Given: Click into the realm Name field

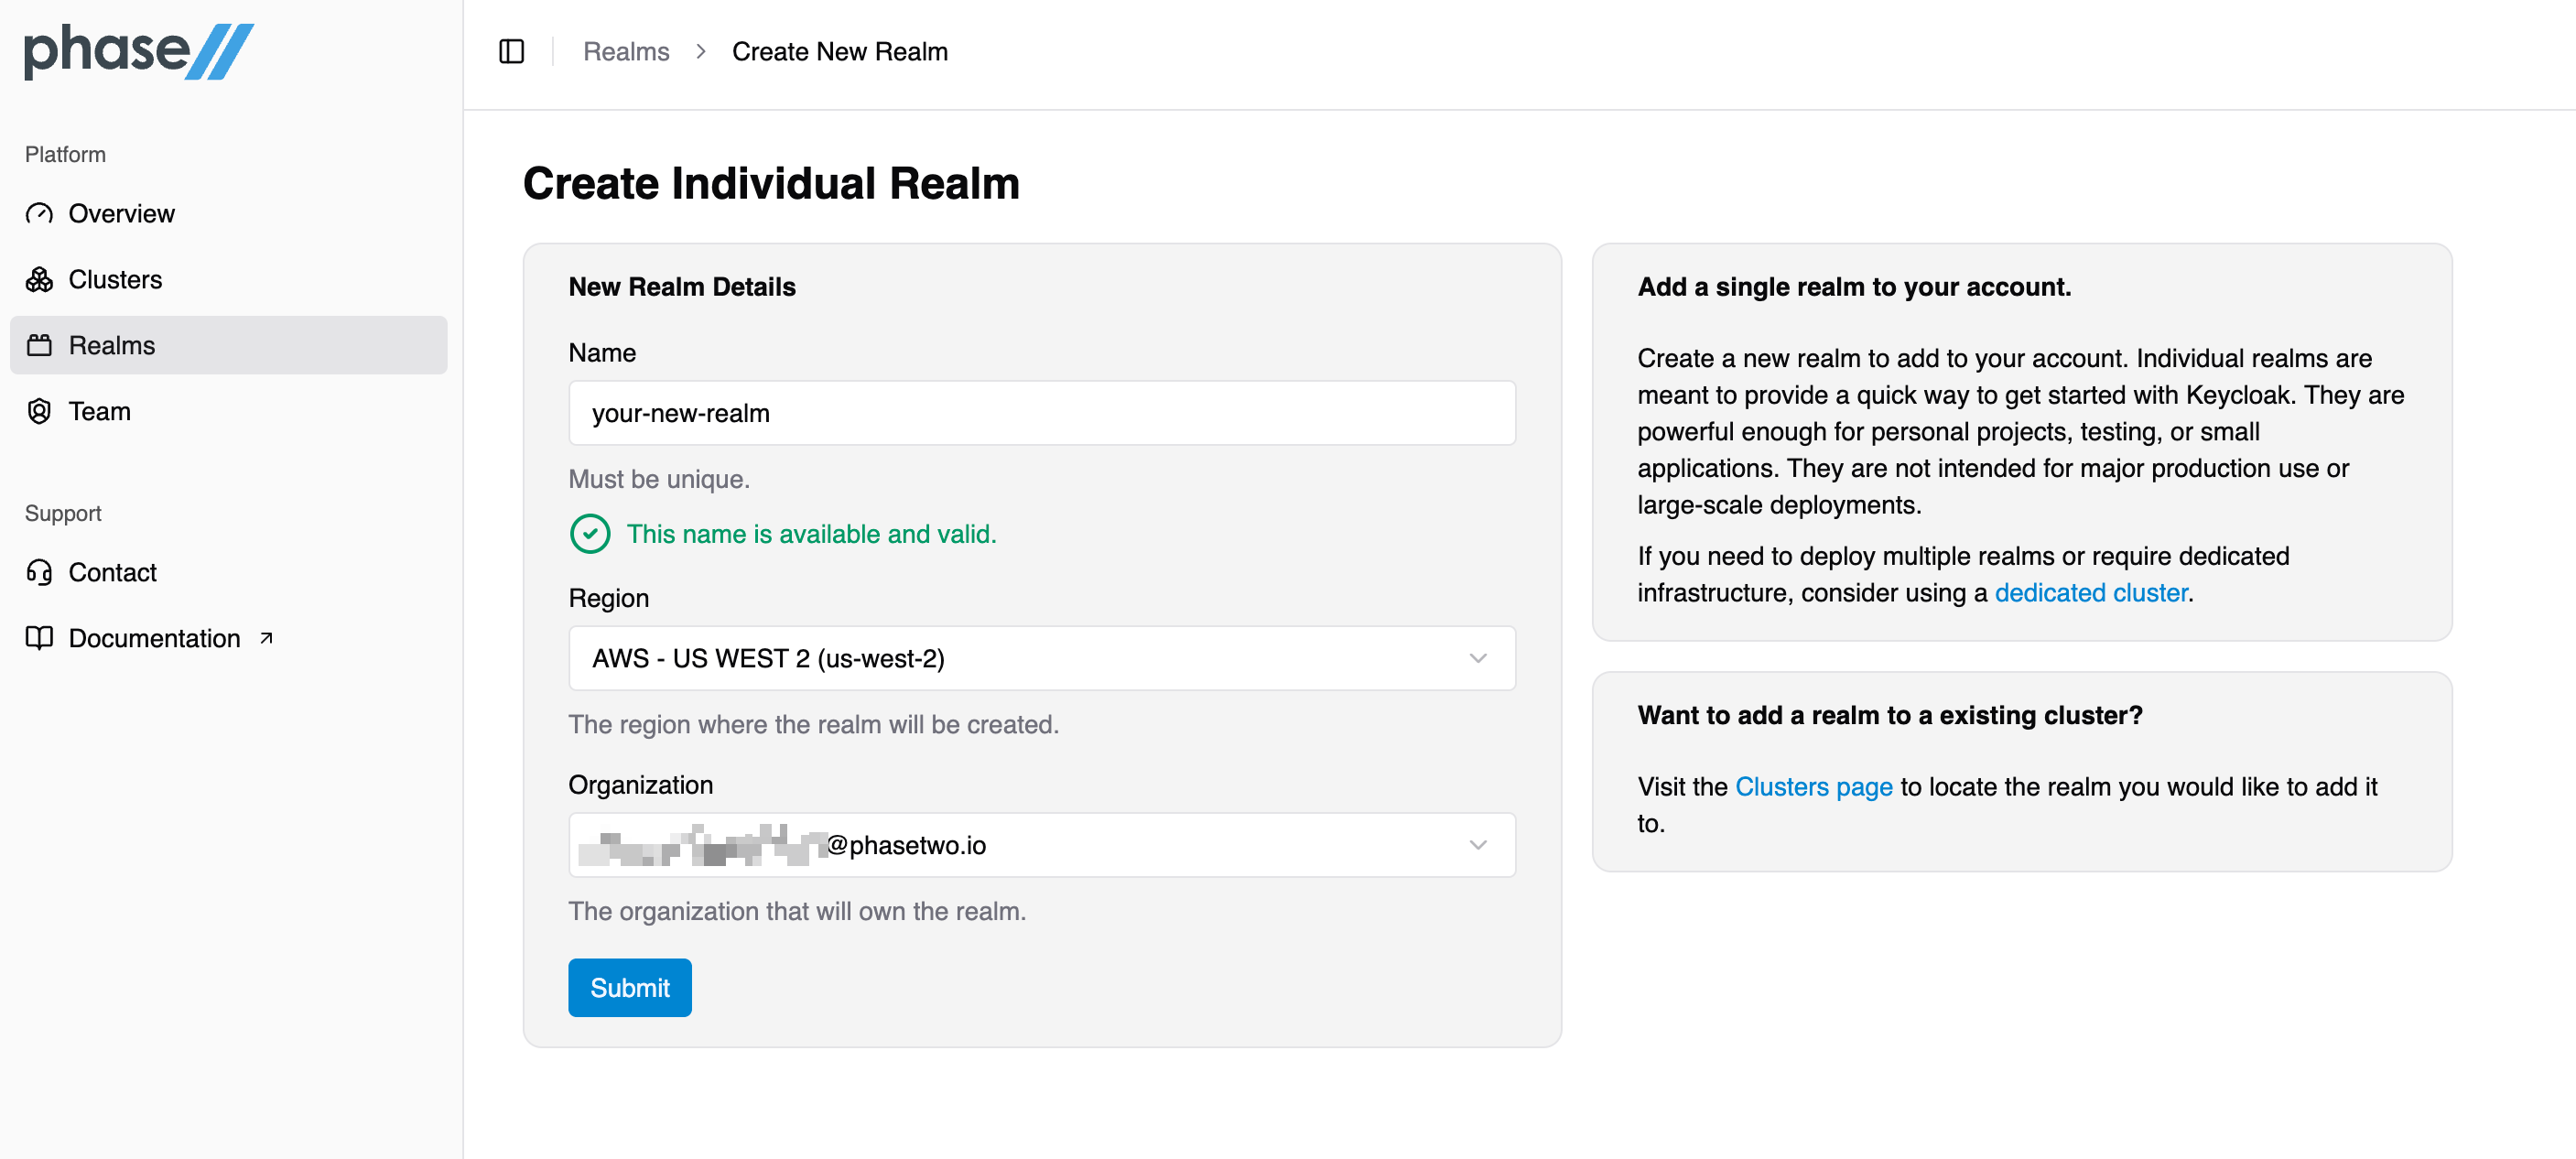Looking at the screenshot, I should tap(1041, 413).
